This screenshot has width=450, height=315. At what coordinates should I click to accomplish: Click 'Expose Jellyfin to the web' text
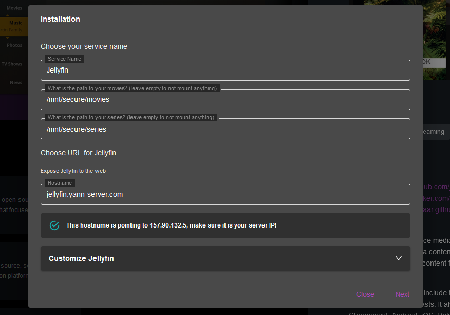coord(73,171)
